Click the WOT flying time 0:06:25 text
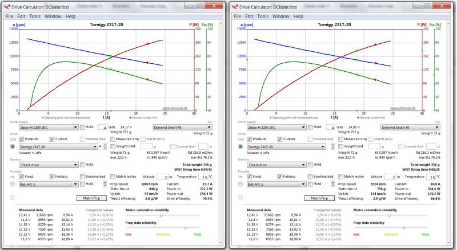The width and height of the screenshot is (457, 250). [x=421, y=170]
